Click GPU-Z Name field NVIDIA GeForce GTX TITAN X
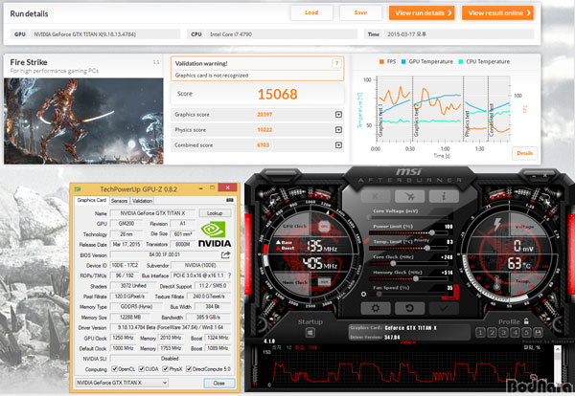This screenshot has width=575, height=396. click(153, 213)
